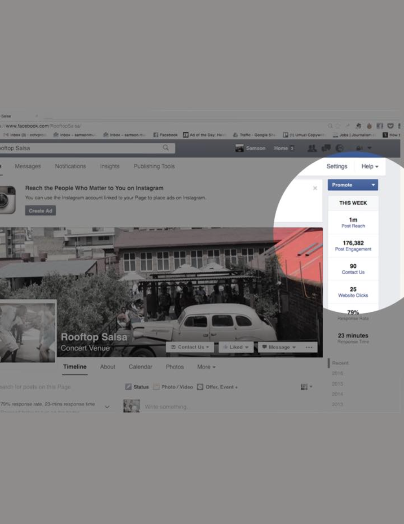Viewport: 404px width, 524px height.
Task: Open the first Gmail Inbox (3) bookmark
Action: (x=25, y=135)
